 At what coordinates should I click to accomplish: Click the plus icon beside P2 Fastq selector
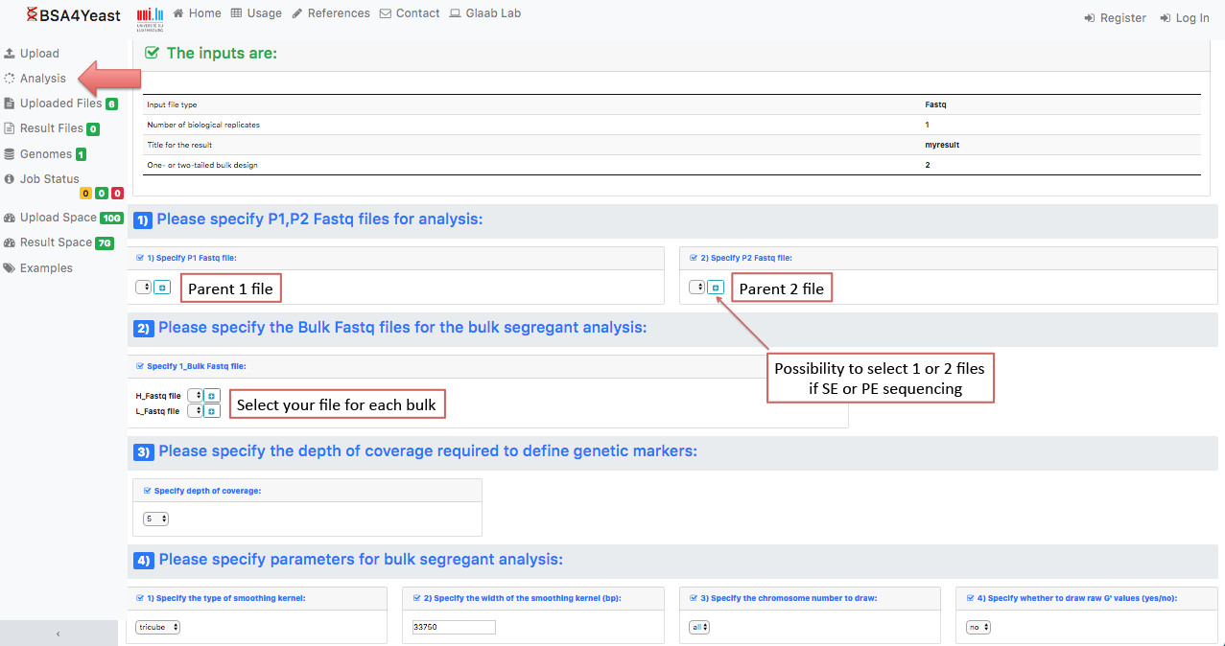click(716, 288)
